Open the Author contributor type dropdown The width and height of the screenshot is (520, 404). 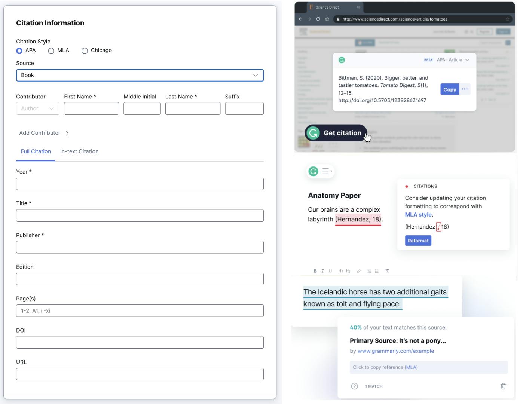click(x=37, y=108)
